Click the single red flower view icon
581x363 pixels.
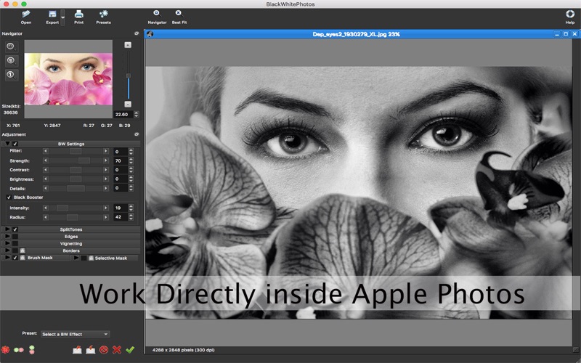point(6,349)
